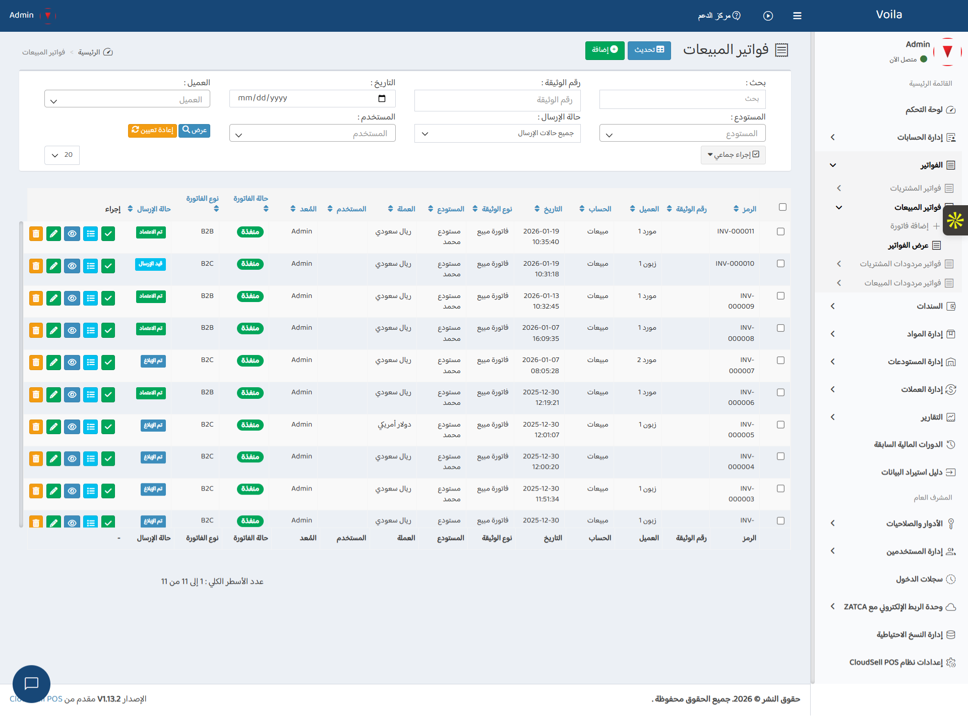Image resolution: width=968 pixels, height=716 pixels.
Task: View invoice INV-000004 with the eye icon
Action: click(x=72, y=459)
